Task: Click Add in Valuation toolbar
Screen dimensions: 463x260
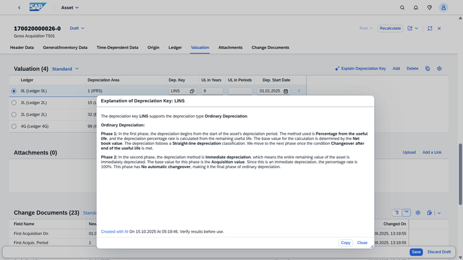Action: pyautogui.click(x=396, y=68)
